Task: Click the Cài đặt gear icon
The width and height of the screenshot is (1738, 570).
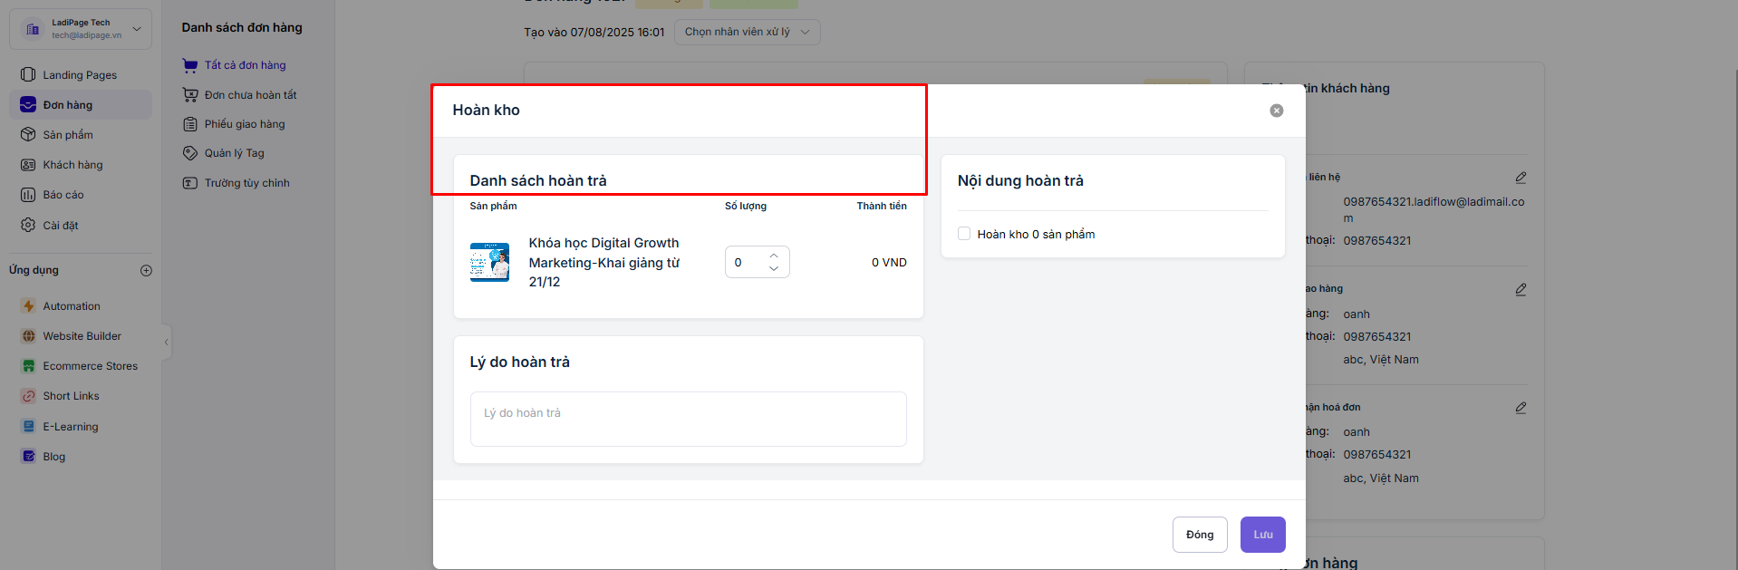Action: point(28,225)
